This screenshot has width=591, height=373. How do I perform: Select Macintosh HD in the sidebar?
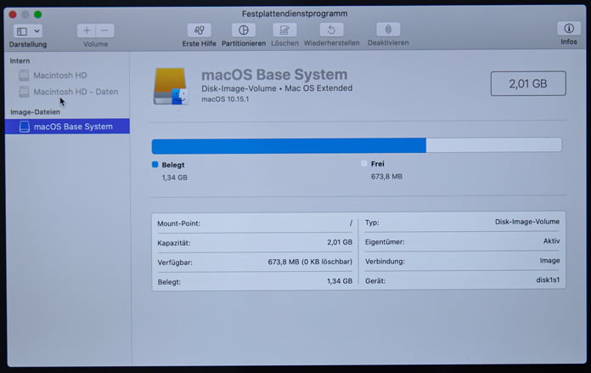point(59,76)
